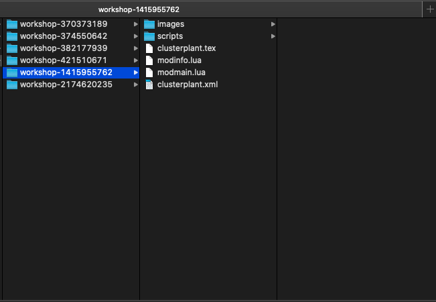Expand images folder with its arrow
This screenshot has width=436, height=302.
click(273, 24)
